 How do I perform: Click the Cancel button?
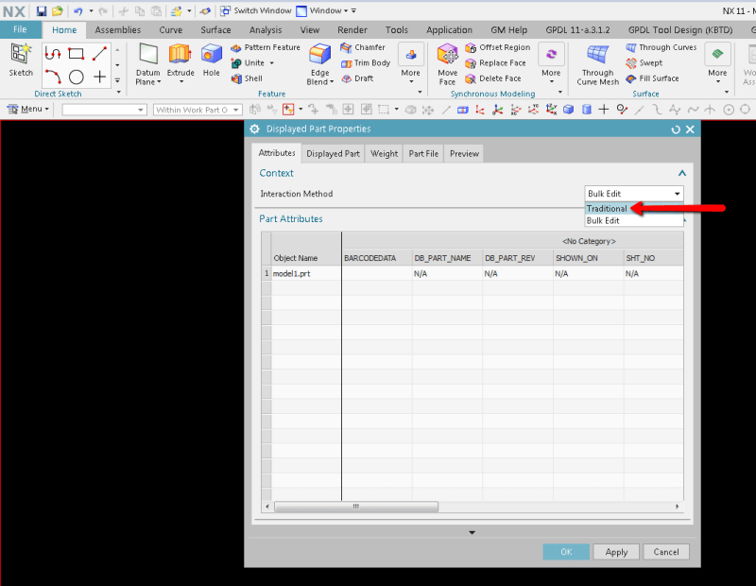(x=666, y=552)
